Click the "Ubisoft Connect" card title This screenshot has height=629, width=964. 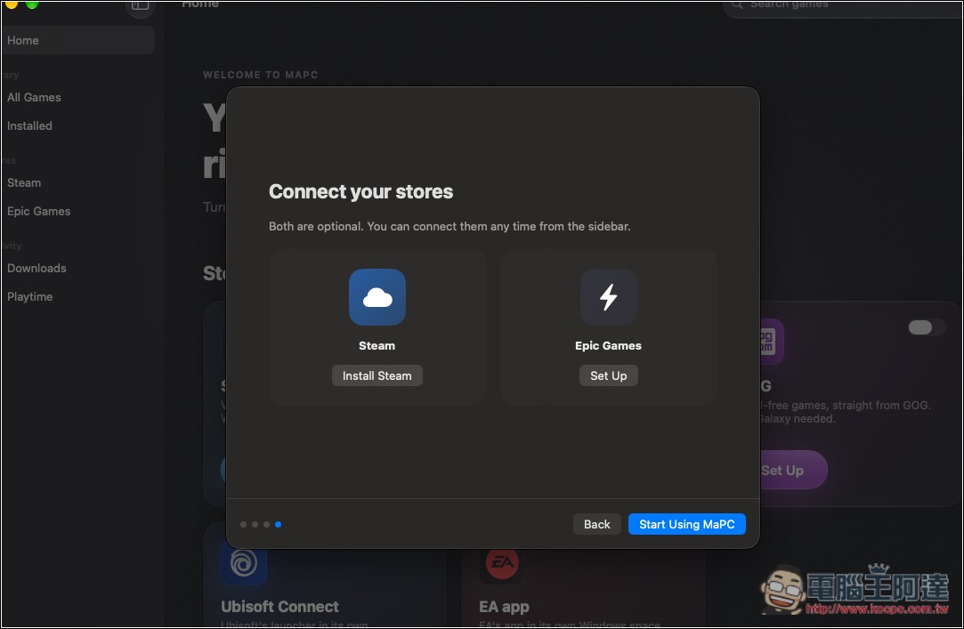tap(279, 606)
